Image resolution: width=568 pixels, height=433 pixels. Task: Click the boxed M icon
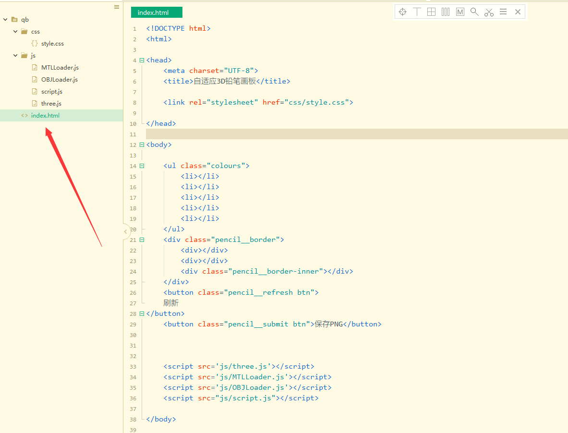tap(460, 12)
